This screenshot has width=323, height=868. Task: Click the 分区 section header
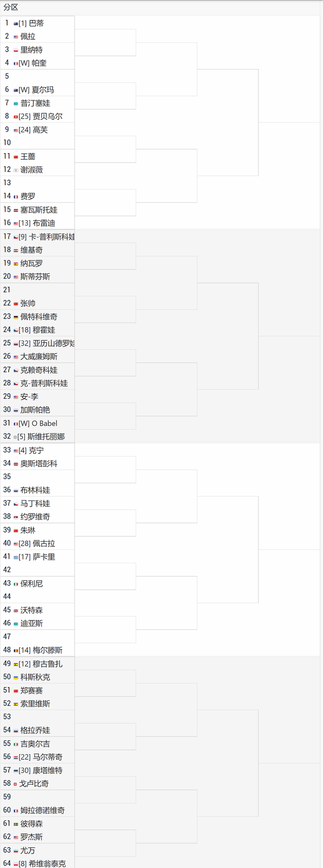pos(11,7)
